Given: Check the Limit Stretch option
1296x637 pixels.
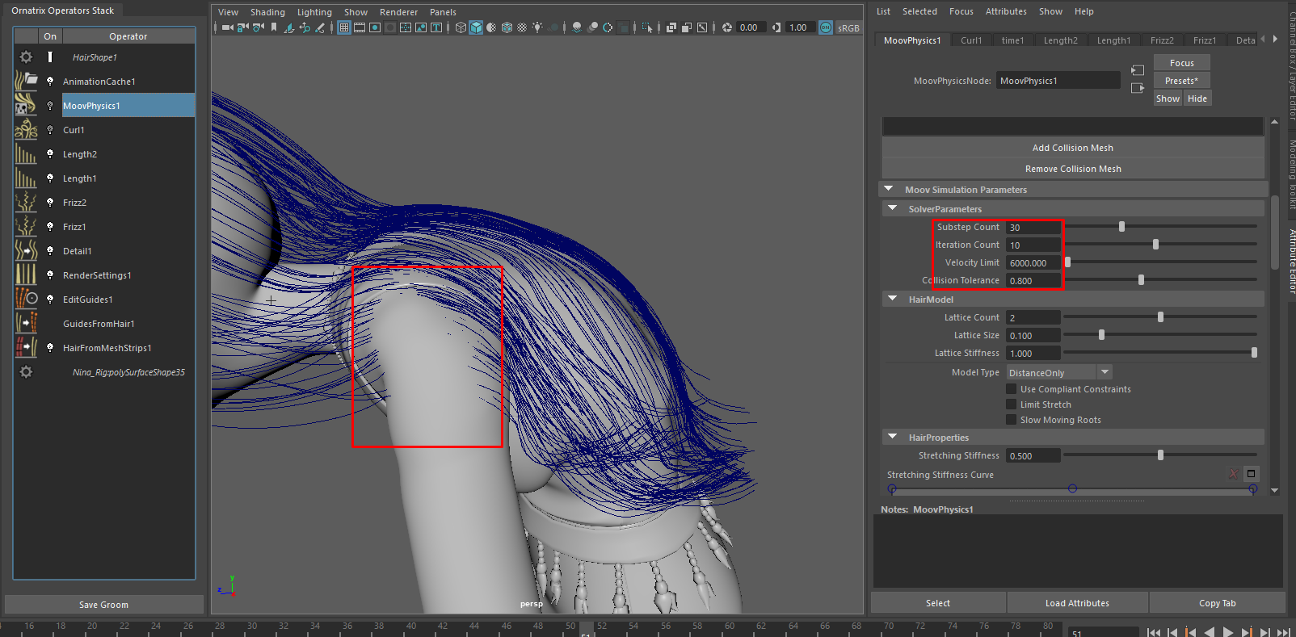Looking at the screenshot, I should (1011, 404).
